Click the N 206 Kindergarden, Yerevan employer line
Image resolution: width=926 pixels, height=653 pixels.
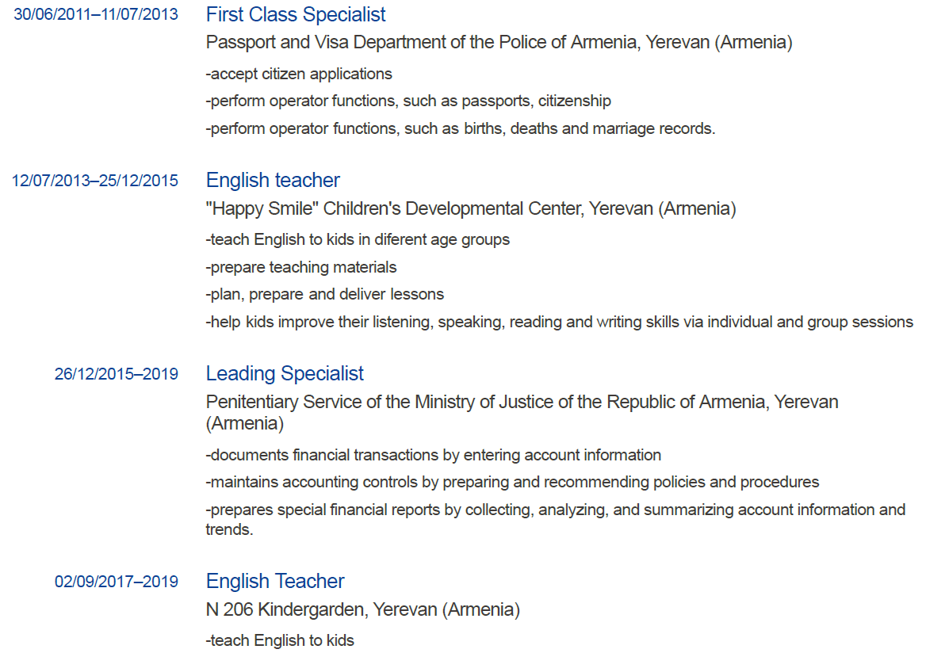pos(362,609)
